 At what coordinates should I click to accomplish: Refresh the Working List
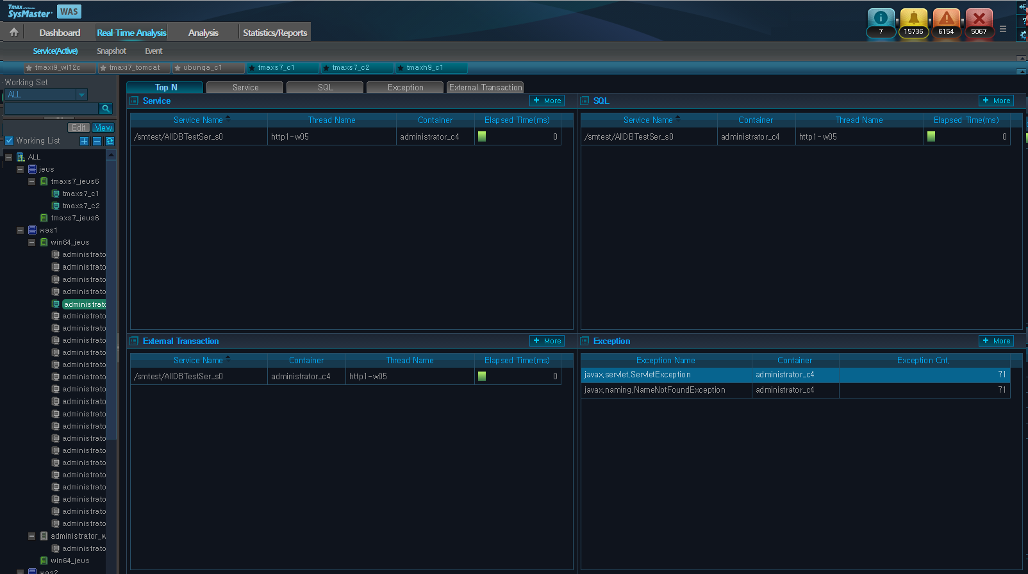[110, 141]
